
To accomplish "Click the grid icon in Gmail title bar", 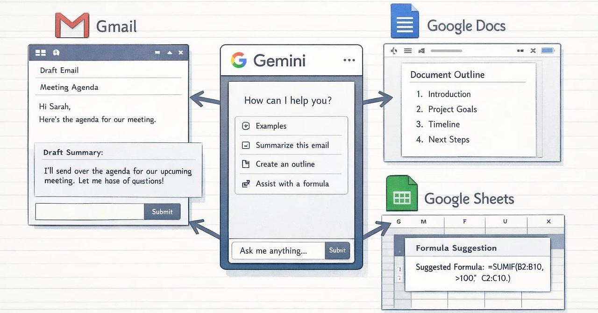I will 41,53.
